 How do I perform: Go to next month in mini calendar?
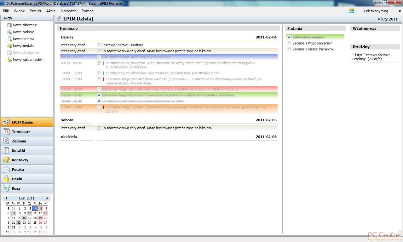pyautogui.click(x=47, y=198)
